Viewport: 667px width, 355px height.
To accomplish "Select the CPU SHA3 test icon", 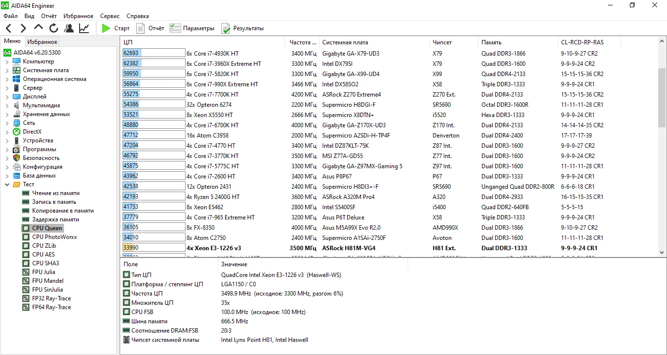I will click(x=26, y=263).
